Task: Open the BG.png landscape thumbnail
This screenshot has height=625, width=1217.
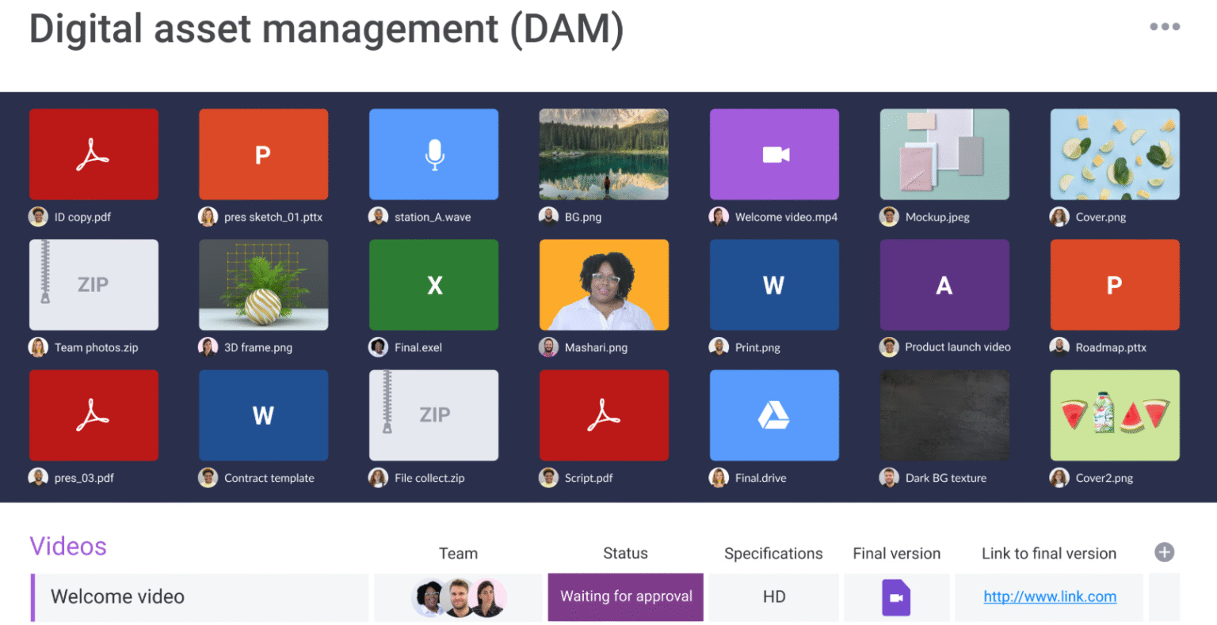Action: click(604, 154)
